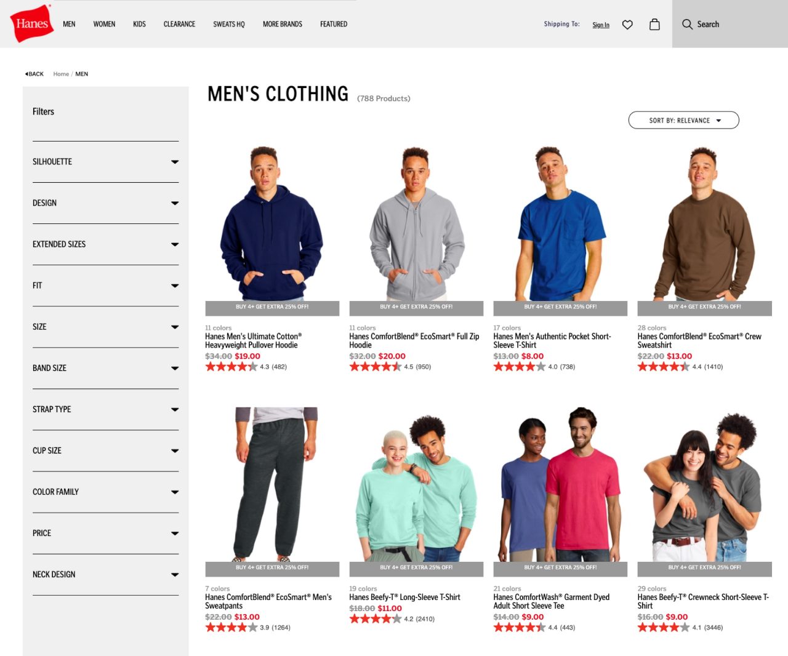Screen dimensions: 788x656
Task: Open Hanes ComfortBlend EcoSmart Full Zip Hoodie link
Action: pyautogui.click(x=414, y=340)
